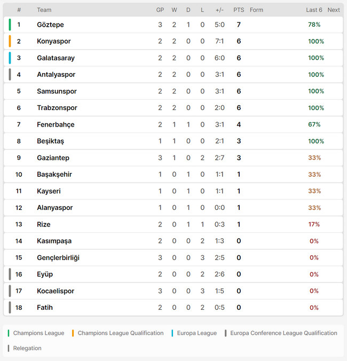
Task: Select the Trabzonspor team name
Action: [57, 108]
